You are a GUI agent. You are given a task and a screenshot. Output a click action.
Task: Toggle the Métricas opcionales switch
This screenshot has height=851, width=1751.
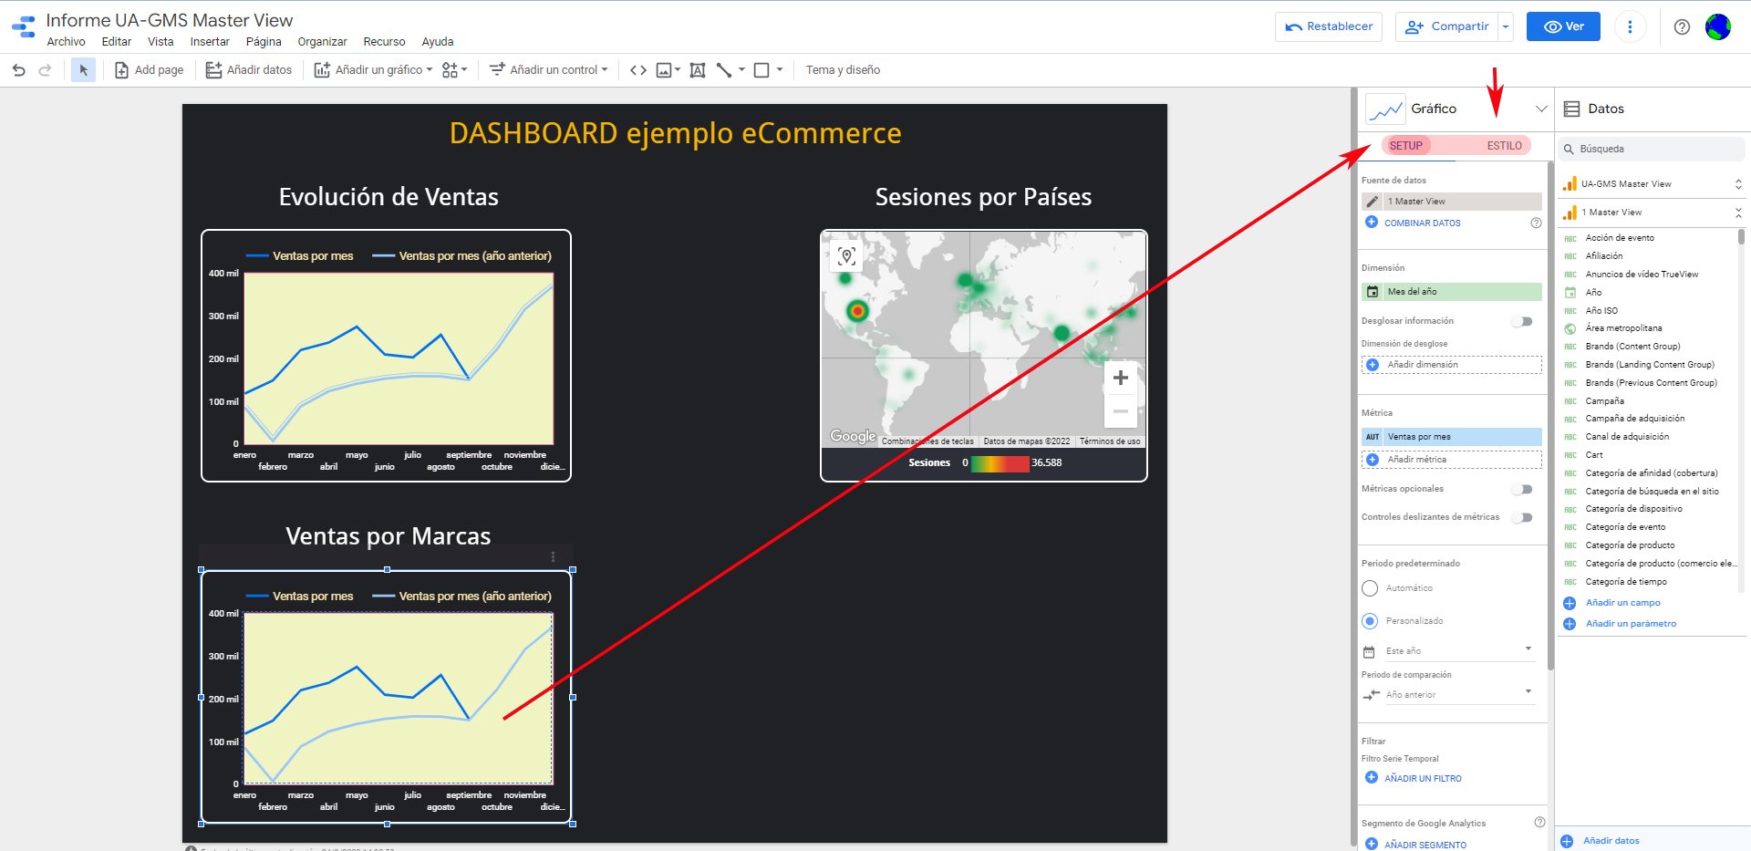pyautogui.click(x=1522, y=490)
